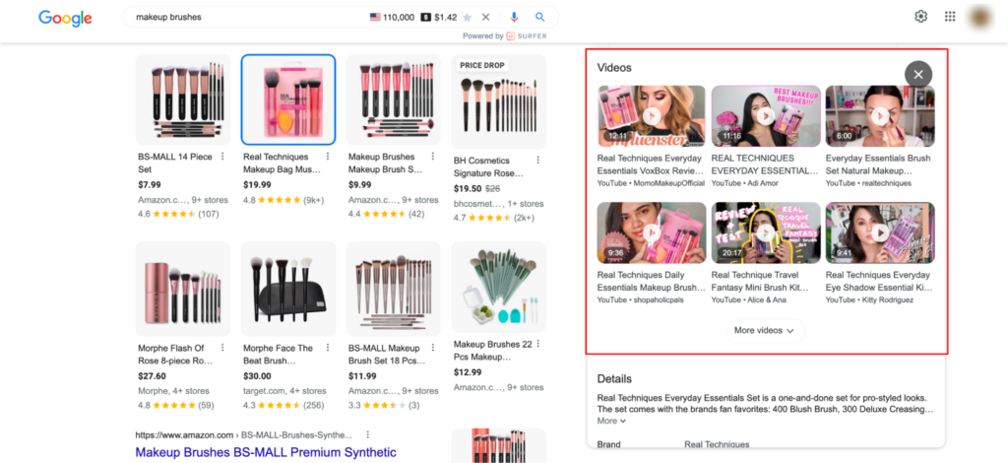Screen dimensions: 1008x463
Task: Play the Kitty Rodriguez Eye Shadow Essential video
Action: (880, 232)
